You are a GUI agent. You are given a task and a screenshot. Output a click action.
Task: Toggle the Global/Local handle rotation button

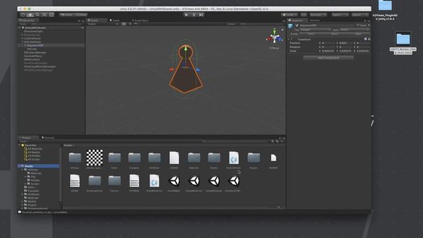coord(81,15)
